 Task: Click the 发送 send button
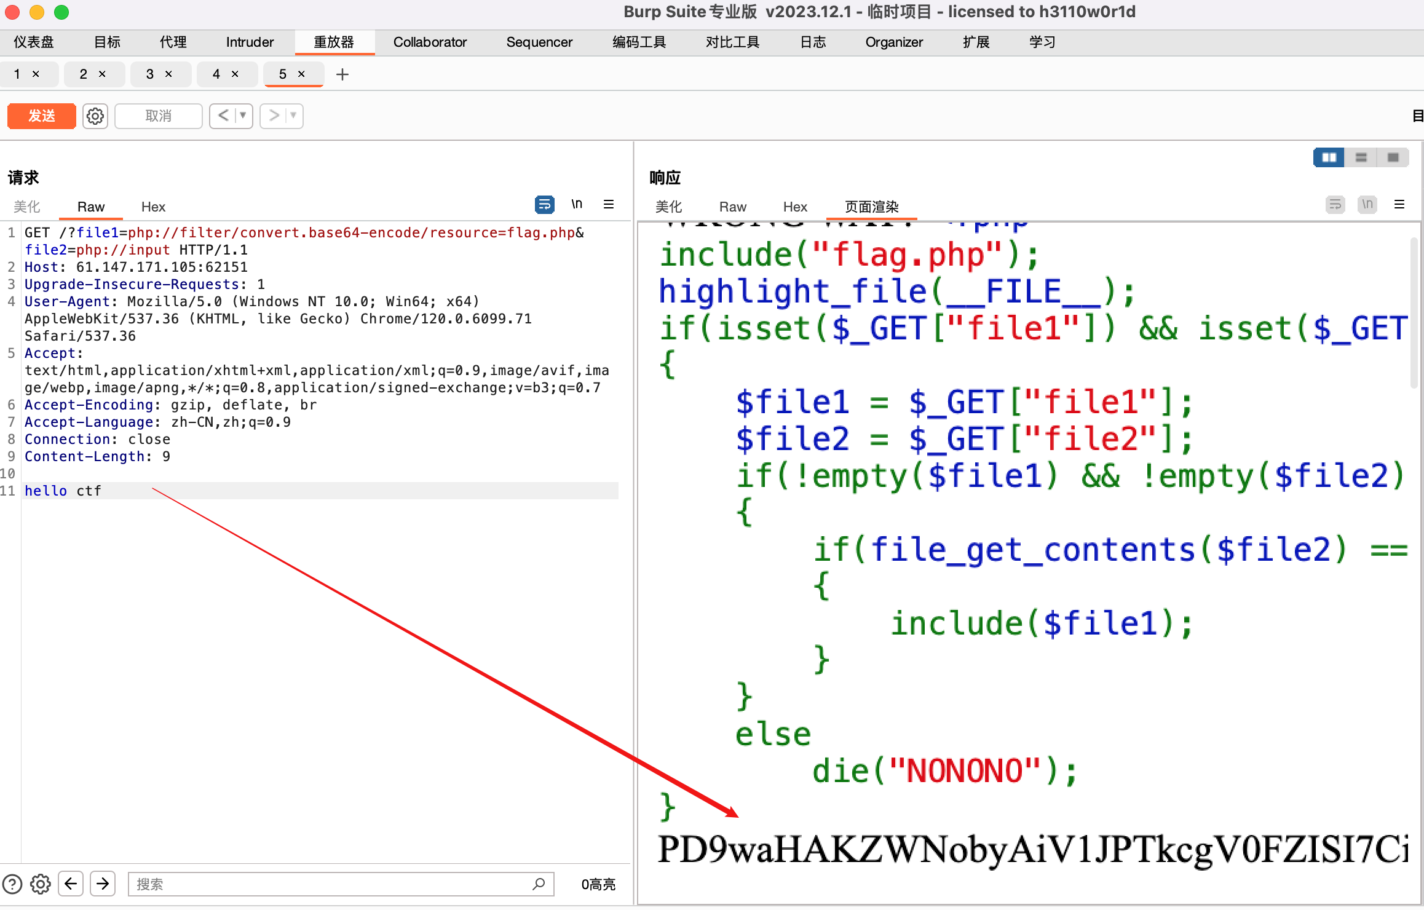point(41,116)
